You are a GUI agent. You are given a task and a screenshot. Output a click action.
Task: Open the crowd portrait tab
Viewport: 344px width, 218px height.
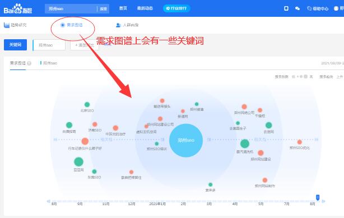(127, 25)
